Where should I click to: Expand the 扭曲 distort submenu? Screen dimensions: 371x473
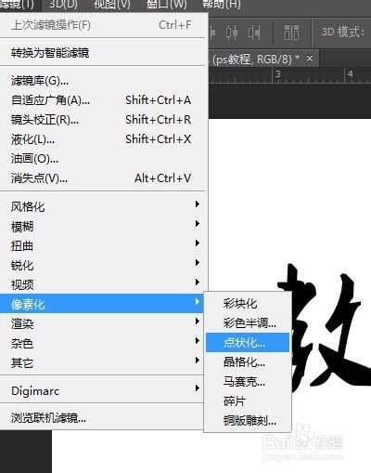tap(102, 245)
